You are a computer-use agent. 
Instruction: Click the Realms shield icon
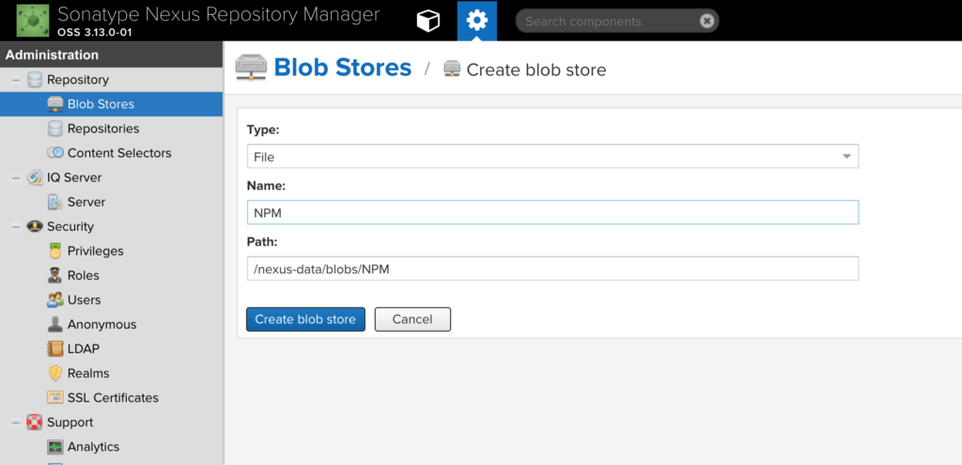click(55, 373)
